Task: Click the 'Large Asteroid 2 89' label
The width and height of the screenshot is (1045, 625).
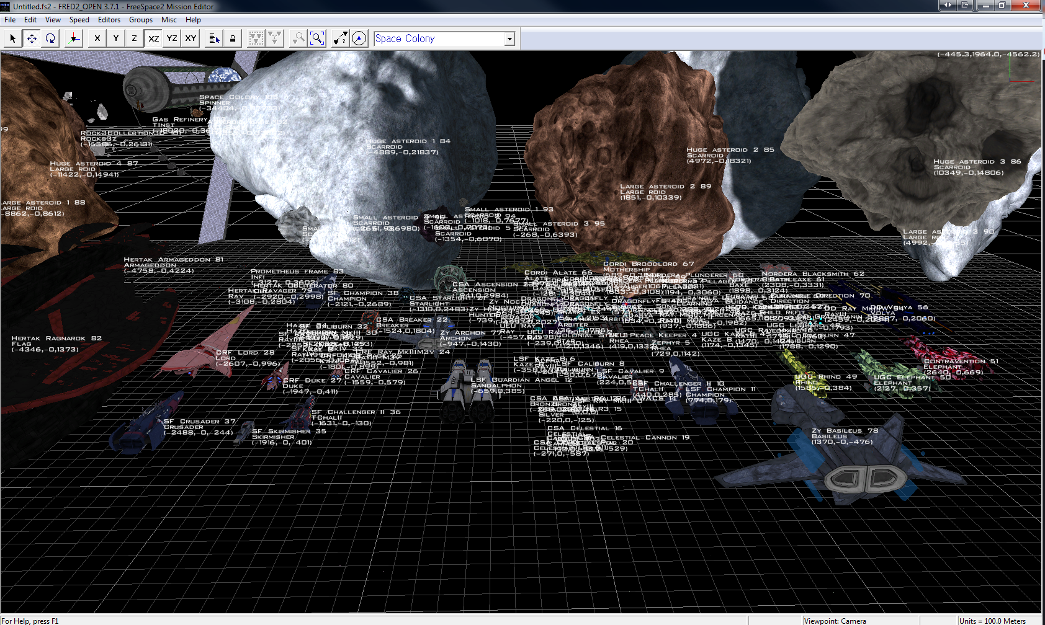Action: (665, 187)
